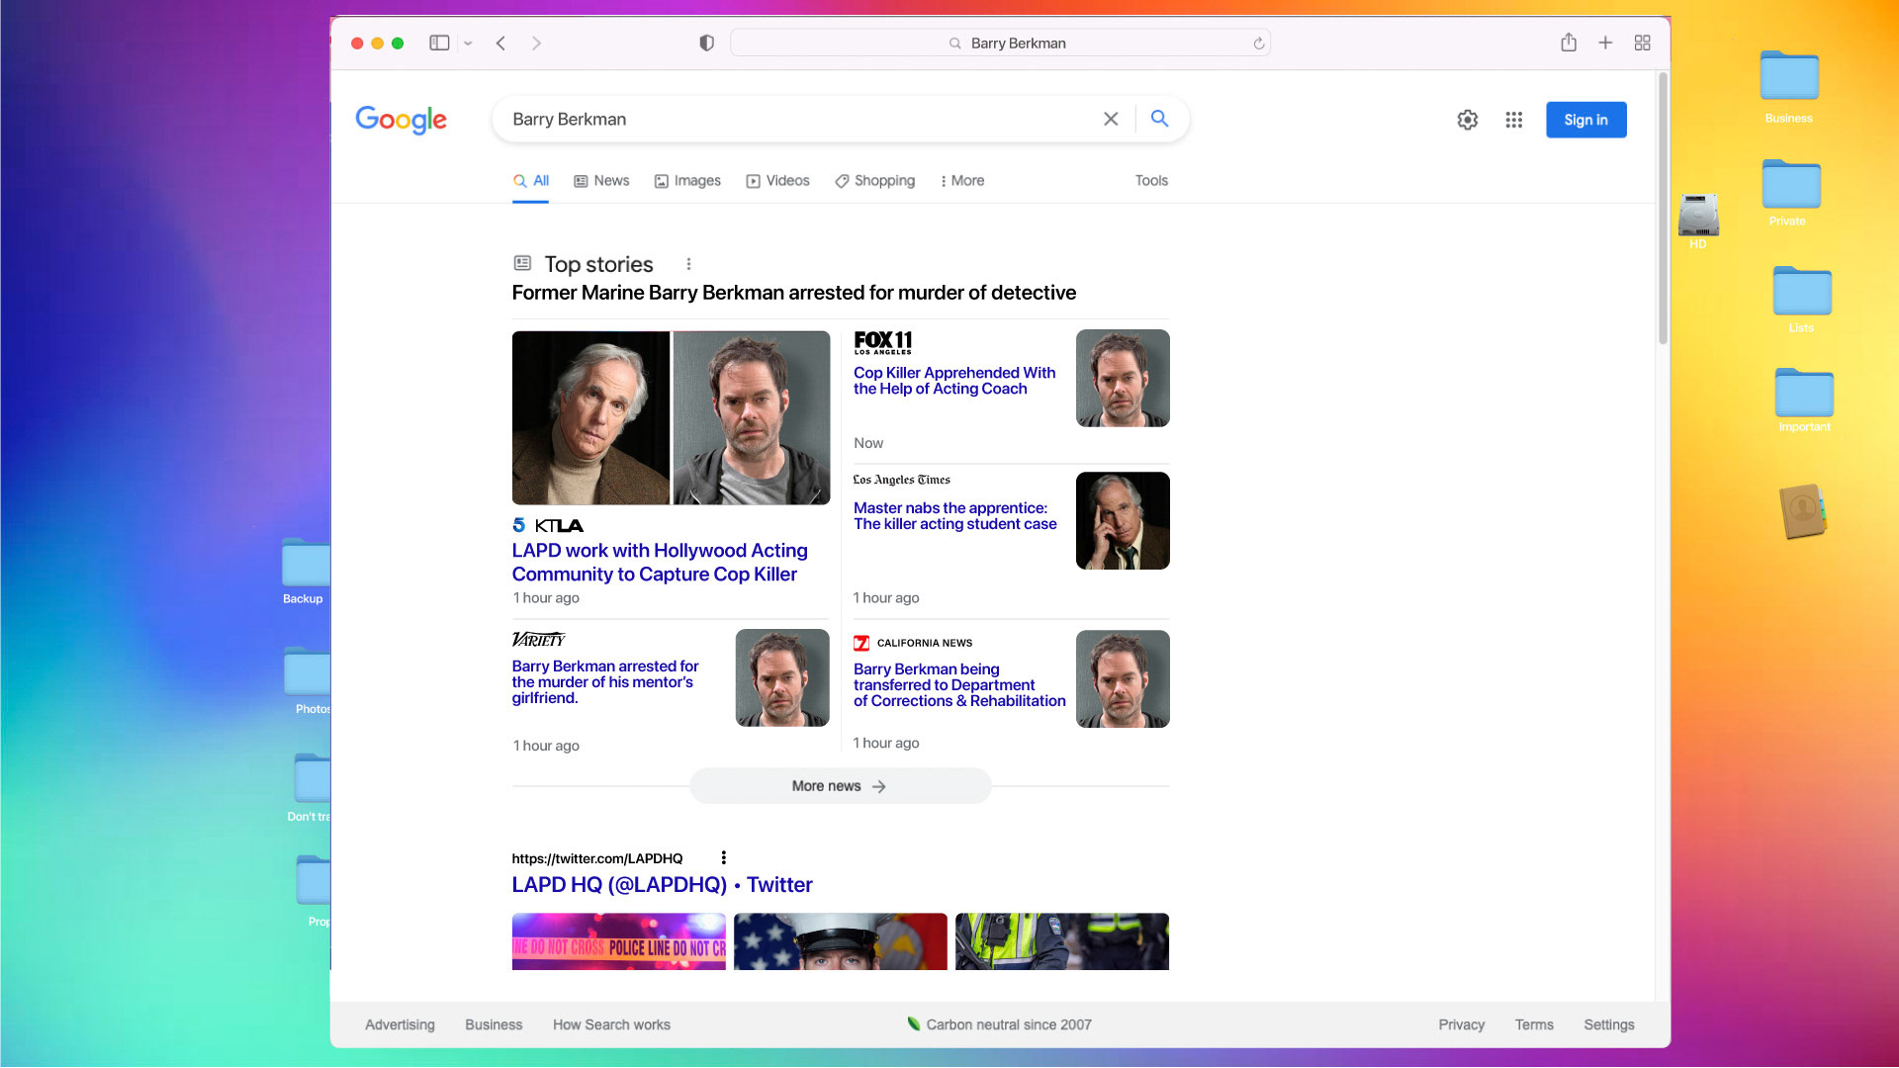Viewport: 1899px width, 1068px height.
Task: Reload the page with refresh icon
Action: point(1259,44)
